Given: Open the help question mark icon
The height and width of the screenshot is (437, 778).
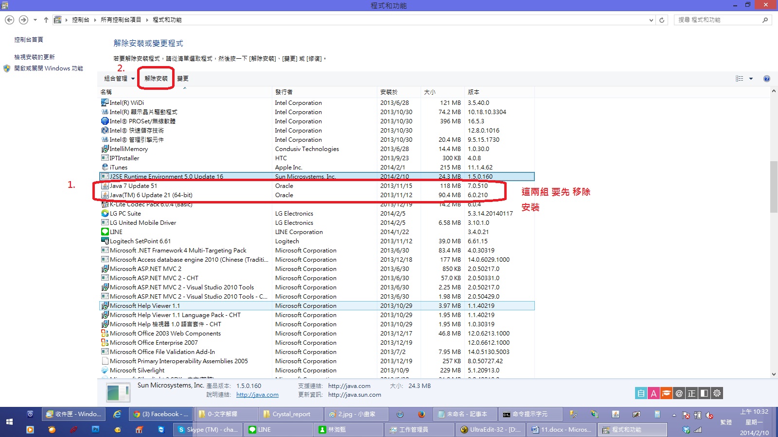Looking at the screenshot, I should point(767,79).
